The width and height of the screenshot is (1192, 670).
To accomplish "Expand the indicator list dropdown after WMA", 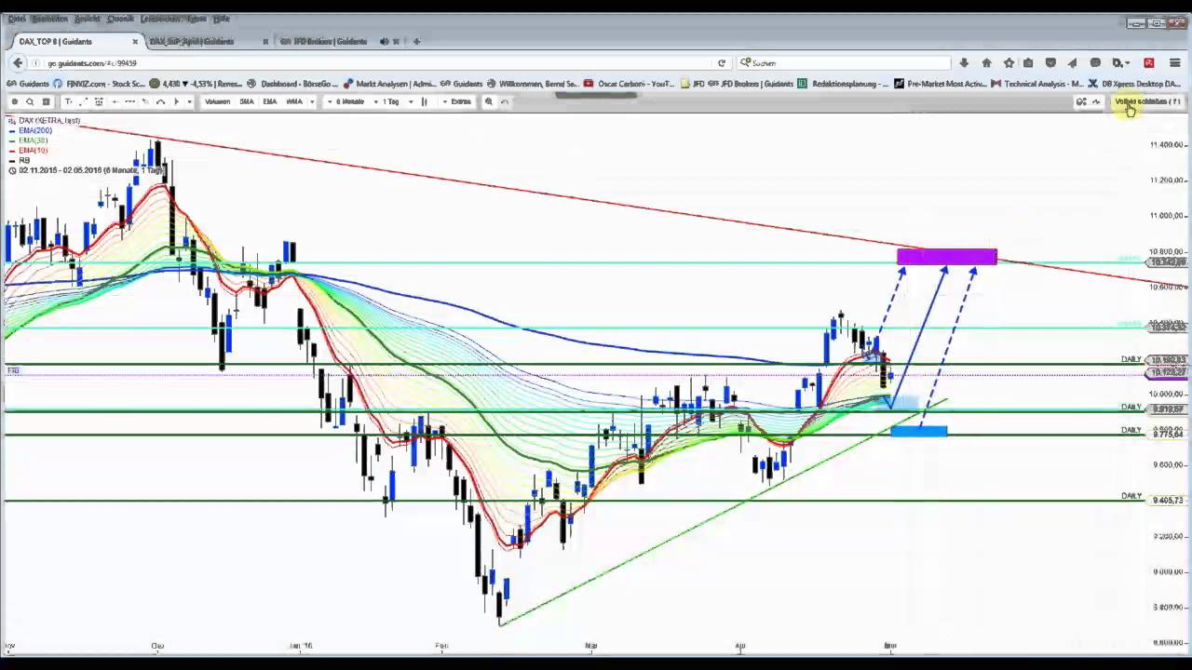I will 312,101.
